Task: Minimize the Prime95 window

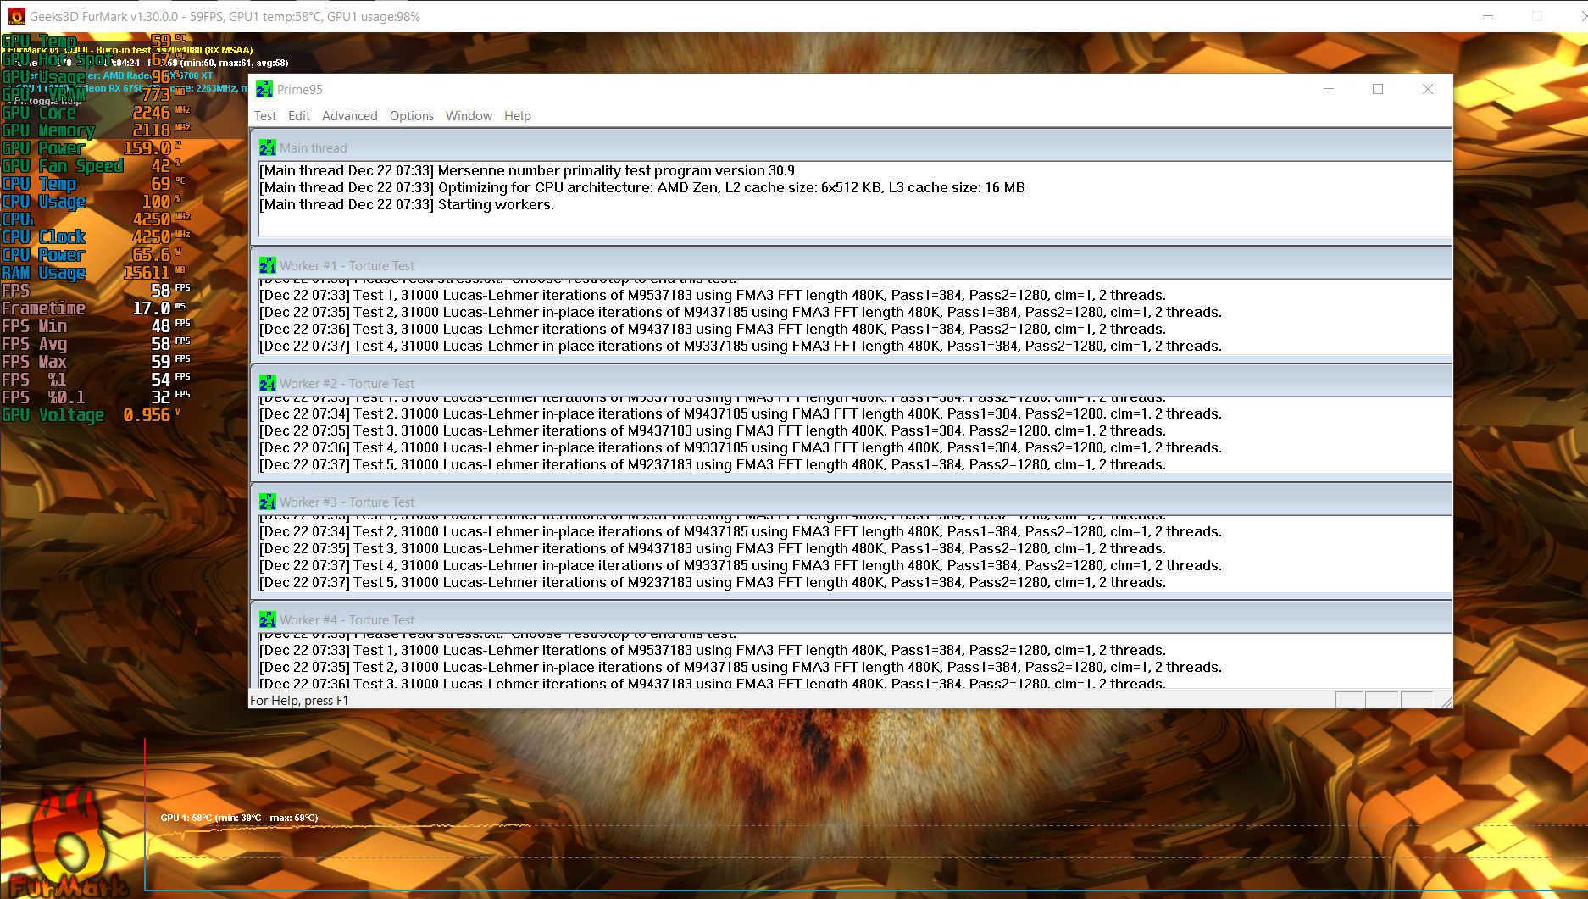Action: click(x=1329, y=89)
